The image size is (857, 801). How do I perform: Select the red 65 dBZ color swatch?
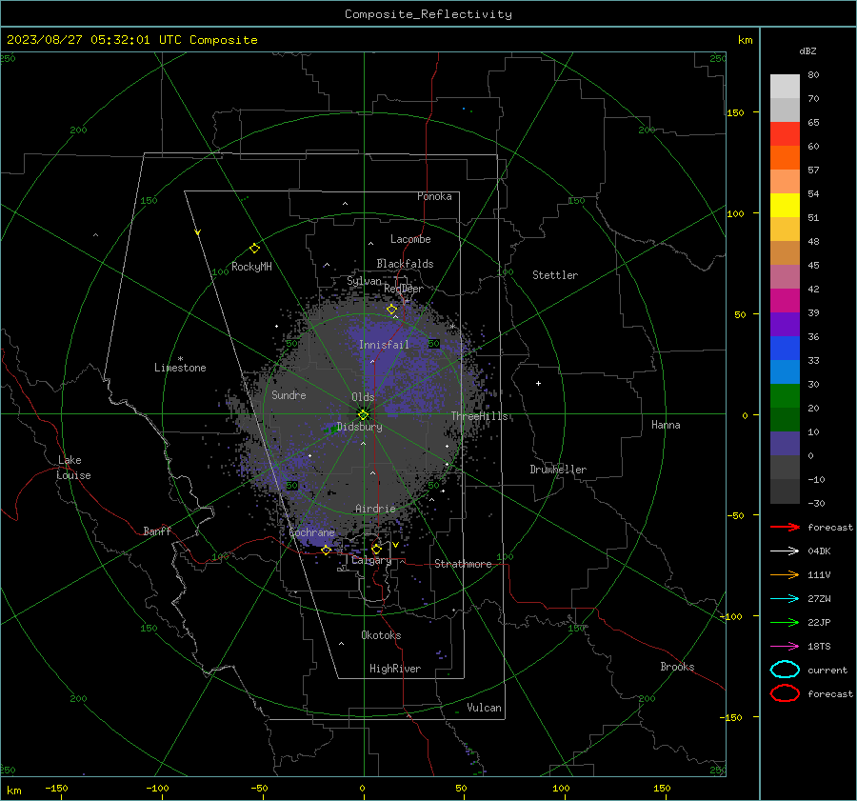pyautogui.click(x=785, y=134)
